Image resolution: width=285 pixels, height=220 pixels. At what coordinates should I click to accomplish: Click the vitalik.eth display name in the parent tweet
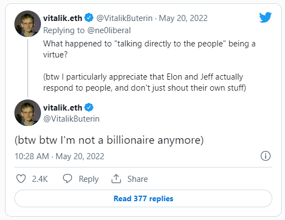pyautogui.click(x=63, y=18)
